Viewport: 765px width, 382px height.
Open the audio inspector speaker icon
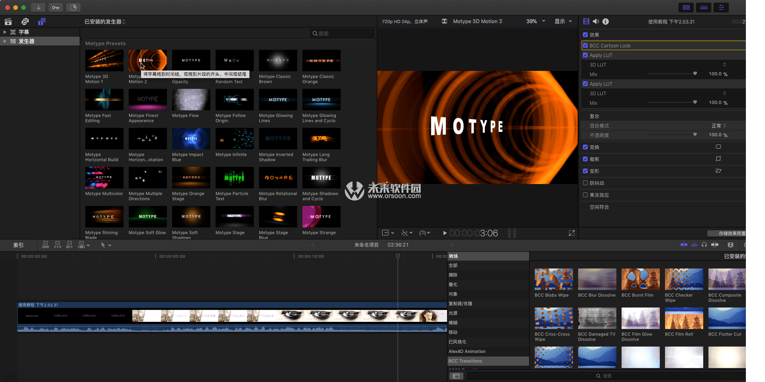point(596,22)
